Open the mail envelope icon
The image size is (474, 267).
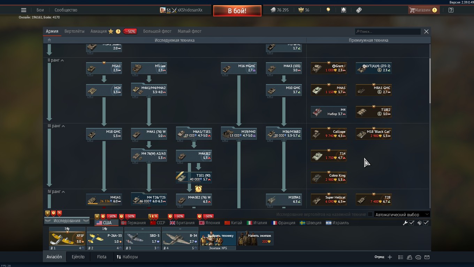(x=427, y=257)
